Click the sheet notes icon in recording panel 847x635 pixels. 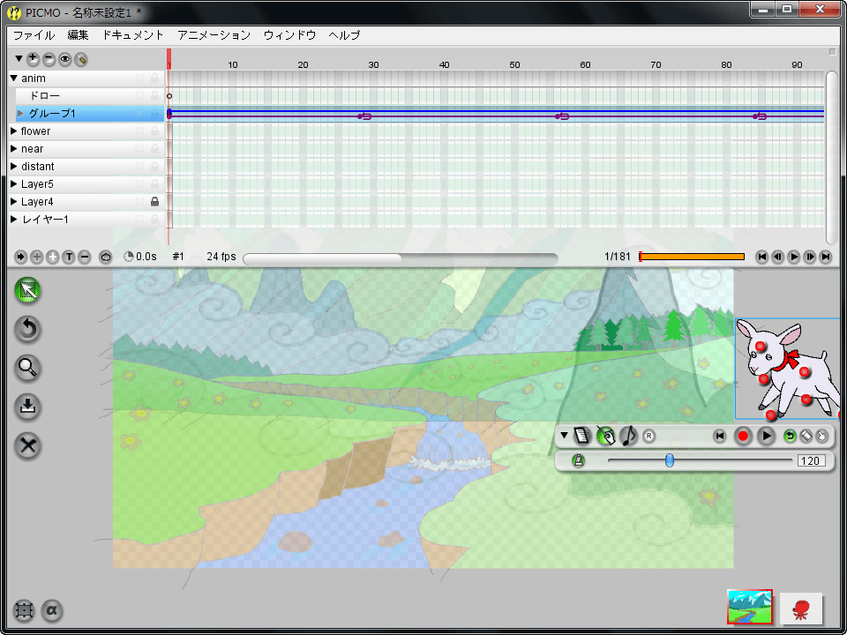click(581, 435)
